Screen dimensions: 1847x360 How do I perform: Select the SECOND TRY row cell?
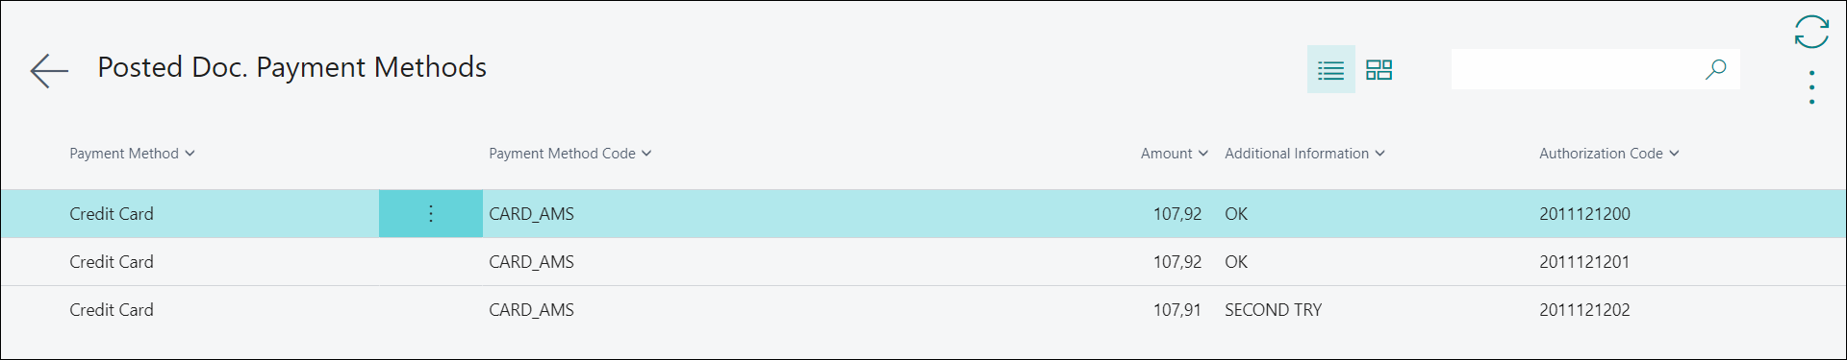pyautogui.click(x=1273, y=310)
